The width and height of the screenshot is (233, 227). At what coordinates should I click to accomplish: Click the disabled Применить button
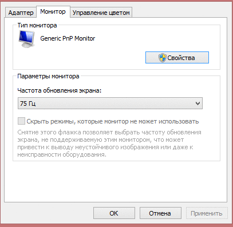[x=207, y=213]
